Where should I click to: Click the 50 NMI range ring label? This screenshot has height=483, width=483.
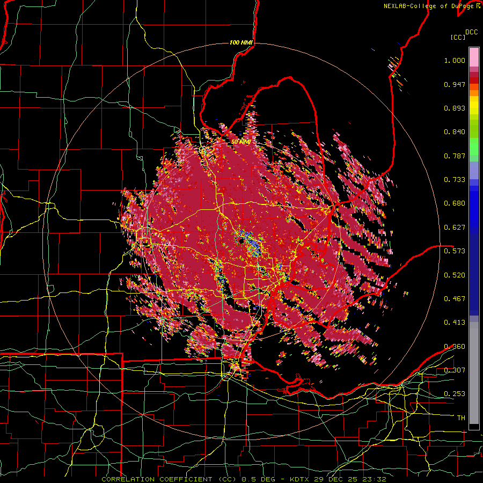point(240,142)
